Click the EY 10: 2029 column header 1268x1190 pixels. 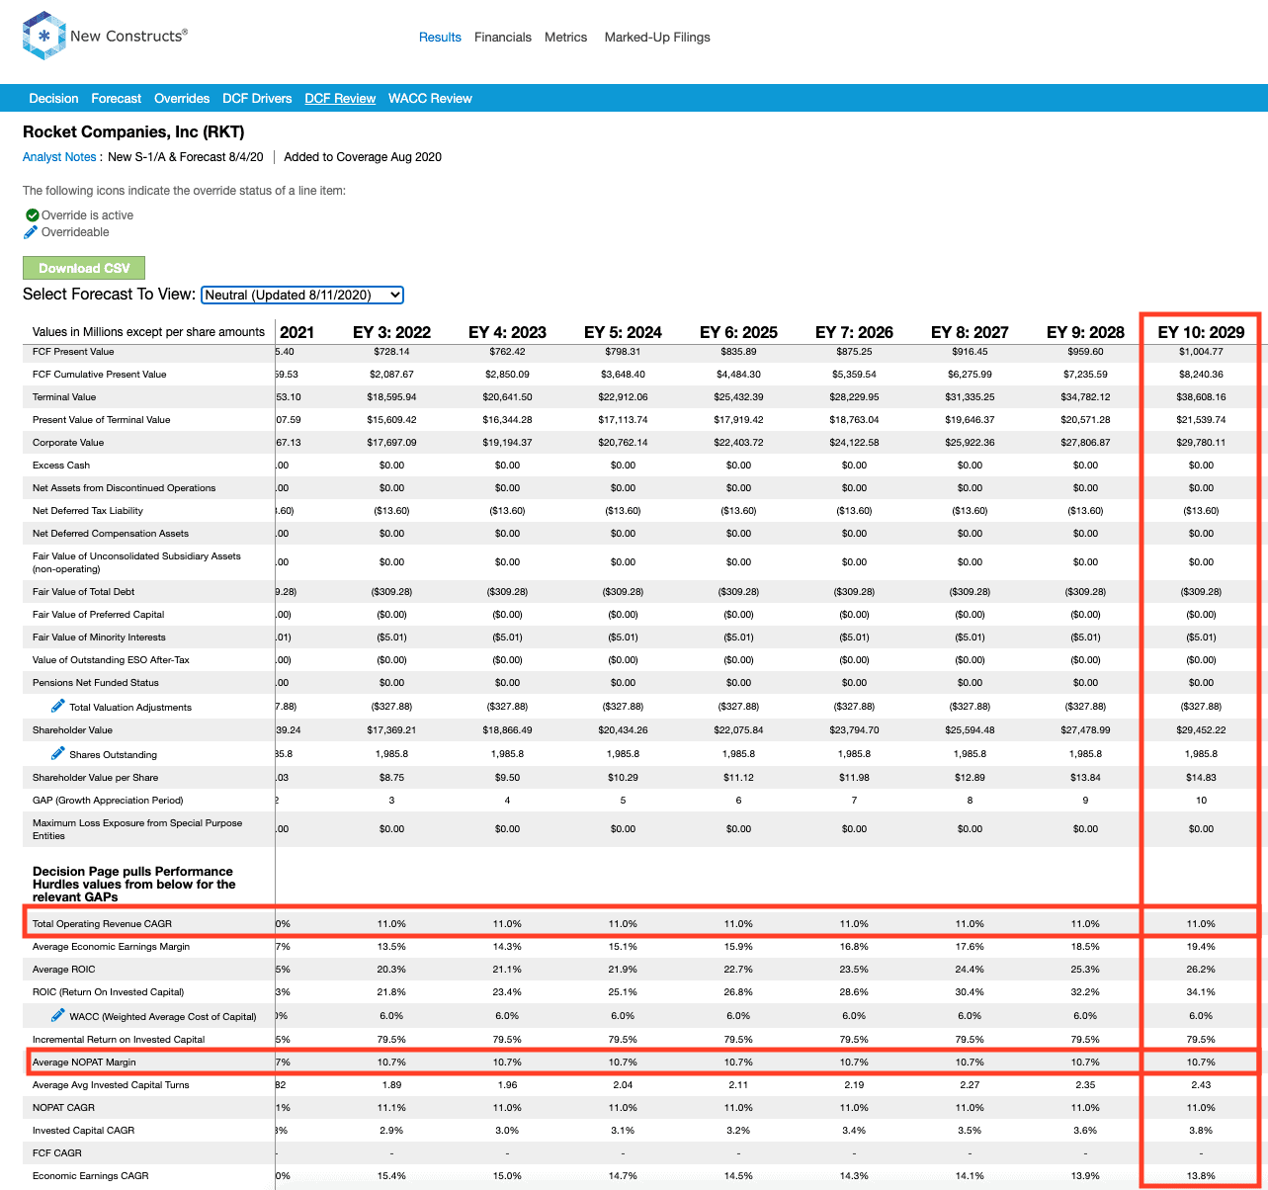tap(1201, 332)
